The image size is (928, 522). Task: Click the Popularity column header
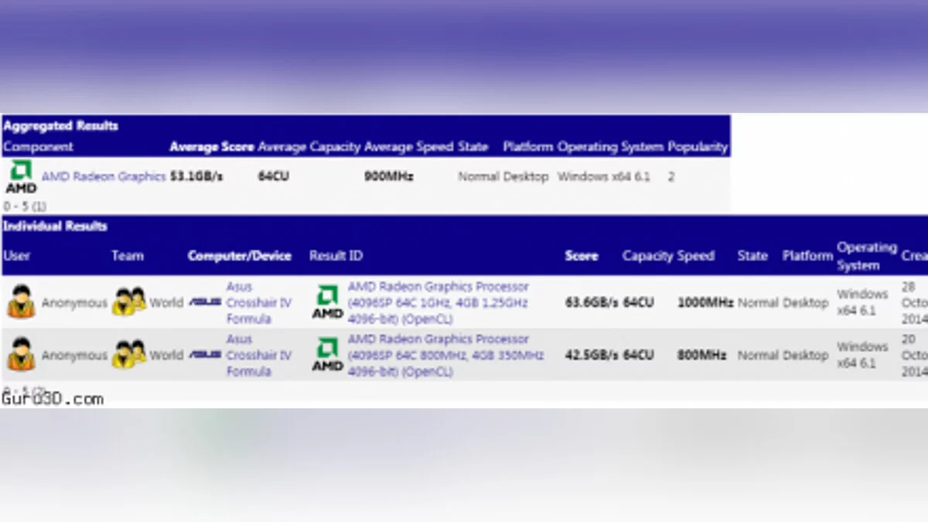(698, 146)
